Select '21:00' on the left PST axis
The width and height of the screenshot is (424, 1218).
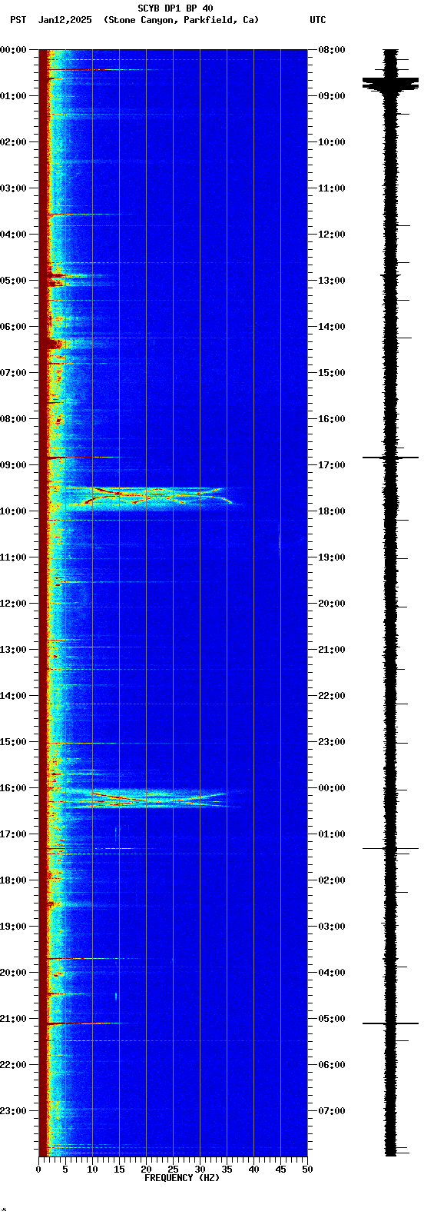coord(13,1019)
